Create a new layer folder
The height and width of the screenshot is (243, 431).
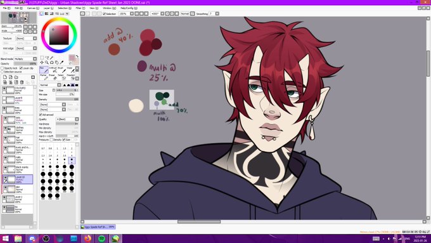click(16, 77)
